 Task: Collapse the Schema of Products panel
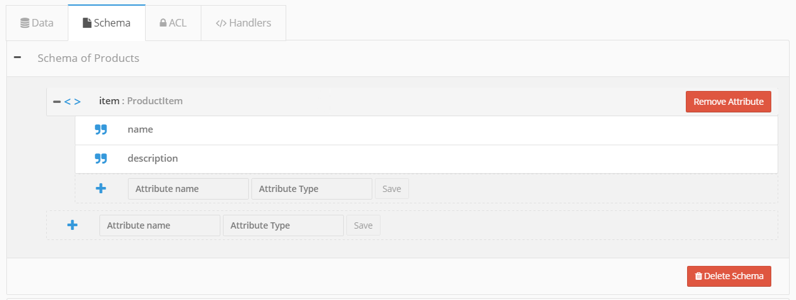[x=17, y=57]
